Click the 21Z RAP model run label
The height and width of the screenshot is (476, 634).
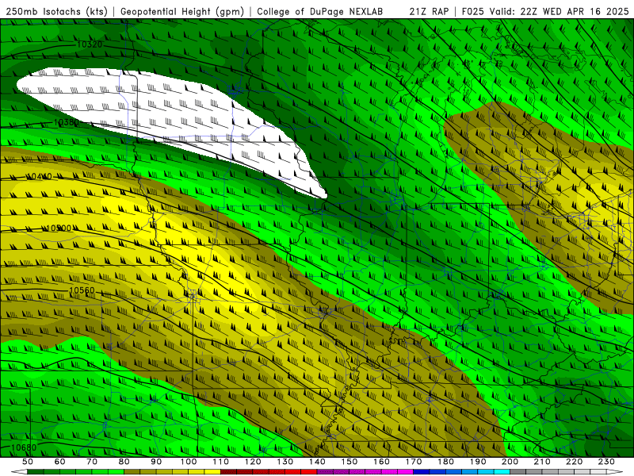click(x=429, y=11)
